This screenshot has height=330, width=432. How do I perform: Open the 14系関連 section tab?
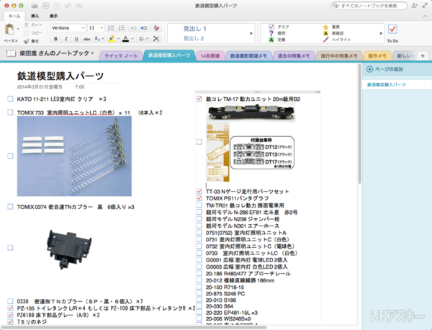point(210,56)
